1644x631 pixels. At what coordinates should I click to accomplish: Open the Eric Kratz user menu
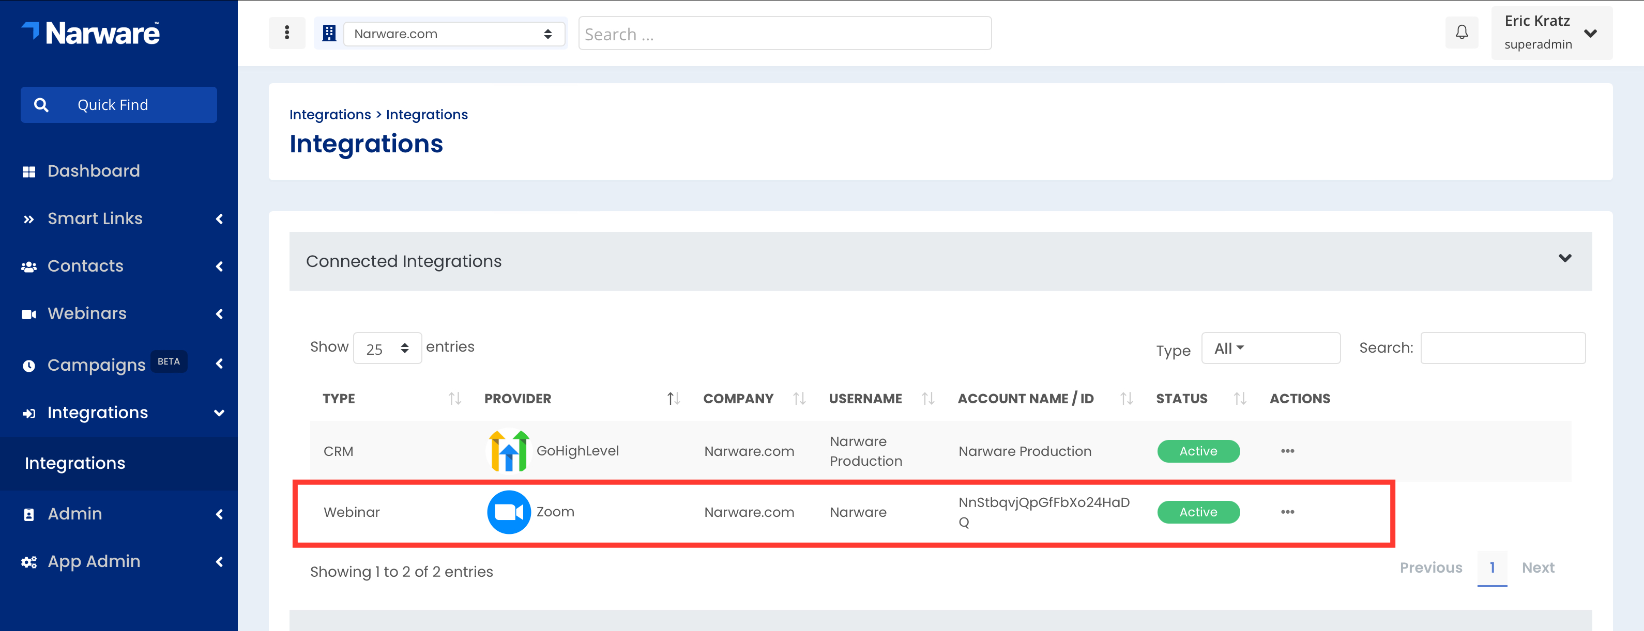[x=1551, y=33]
